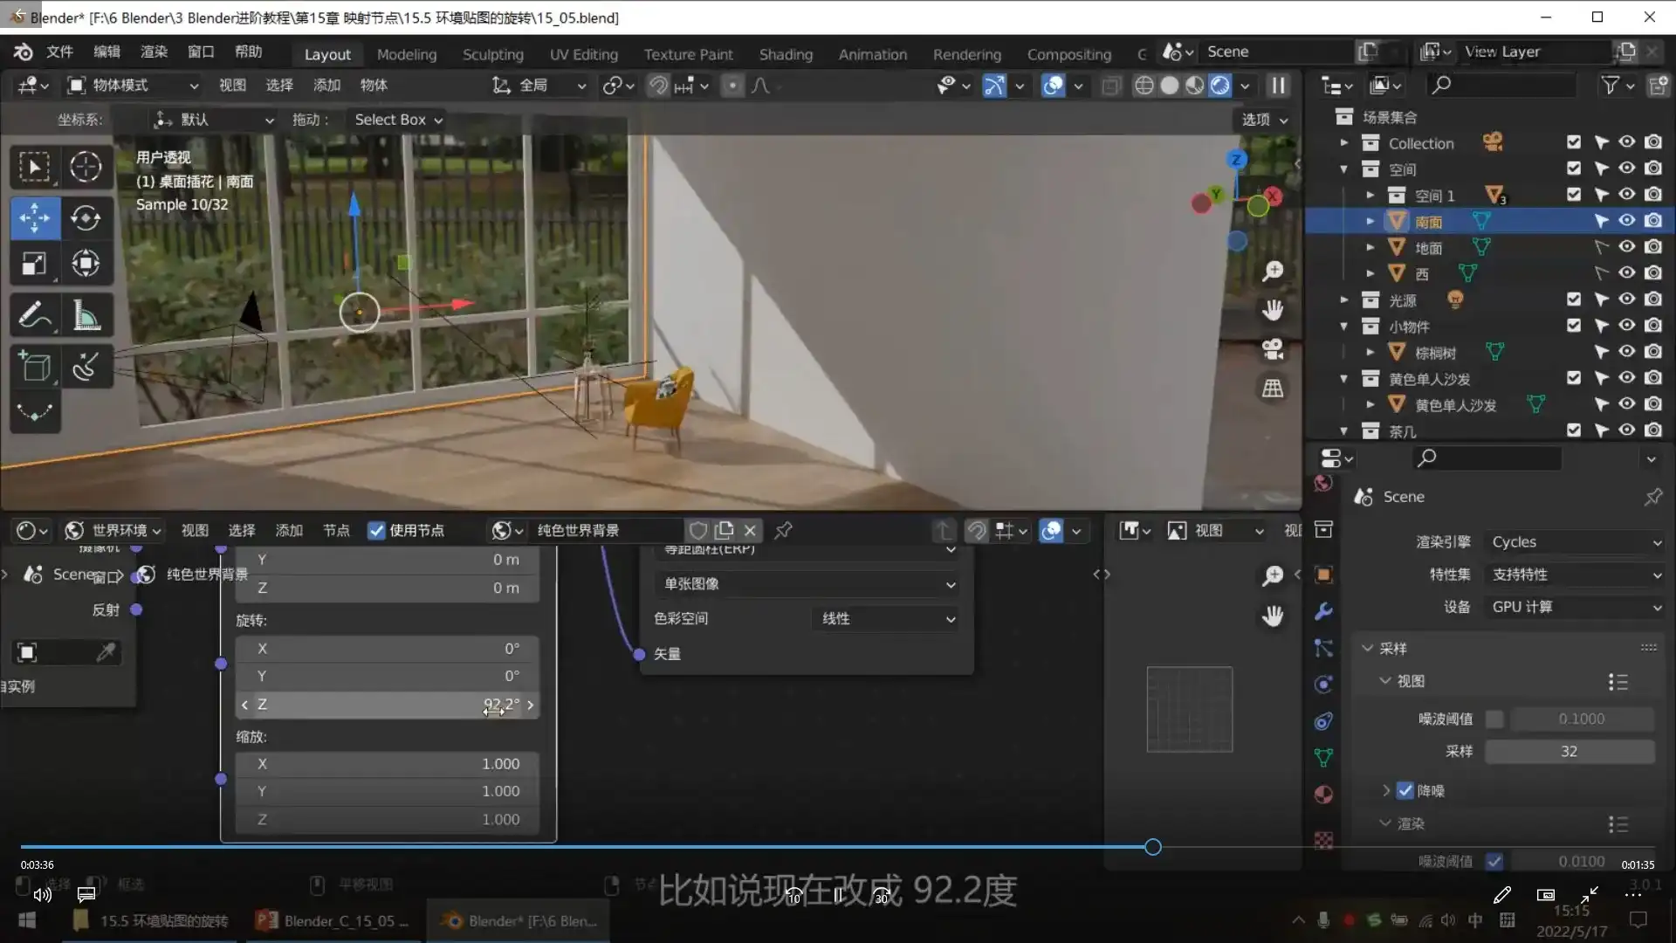Click the Add Cube tool
This screenshot has width=1676, height=943.
coord(34,367)
